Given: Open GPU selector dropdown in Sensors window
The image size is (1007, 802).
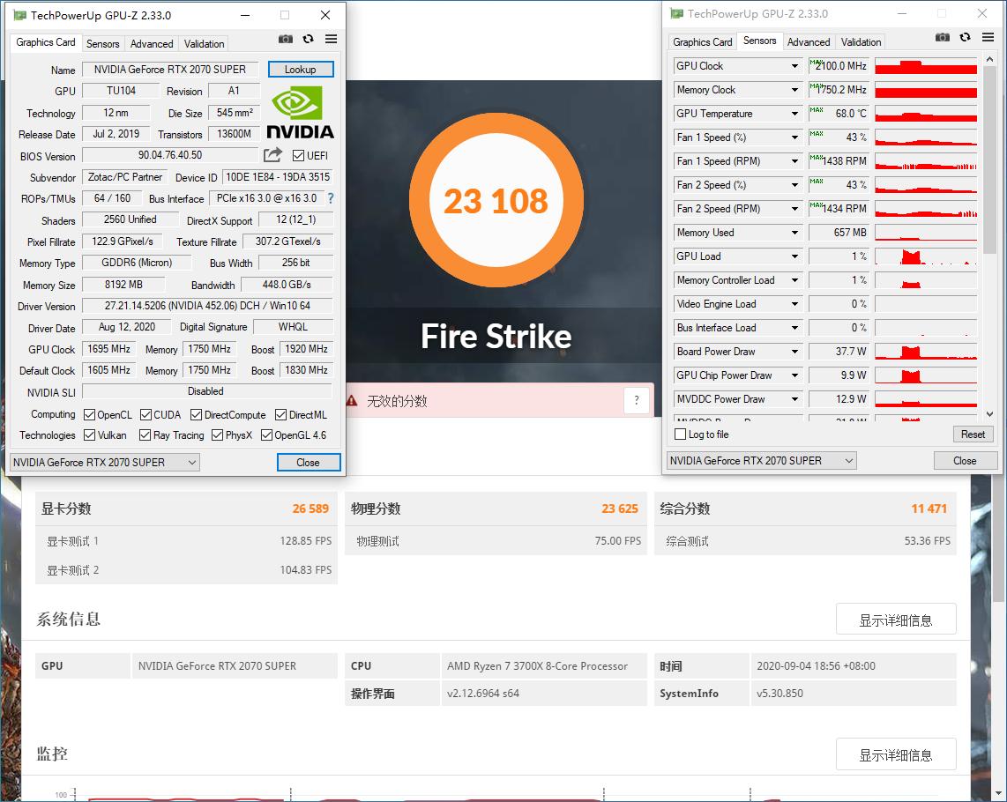Looking at the screenshot, I should [x=762, y=460].
